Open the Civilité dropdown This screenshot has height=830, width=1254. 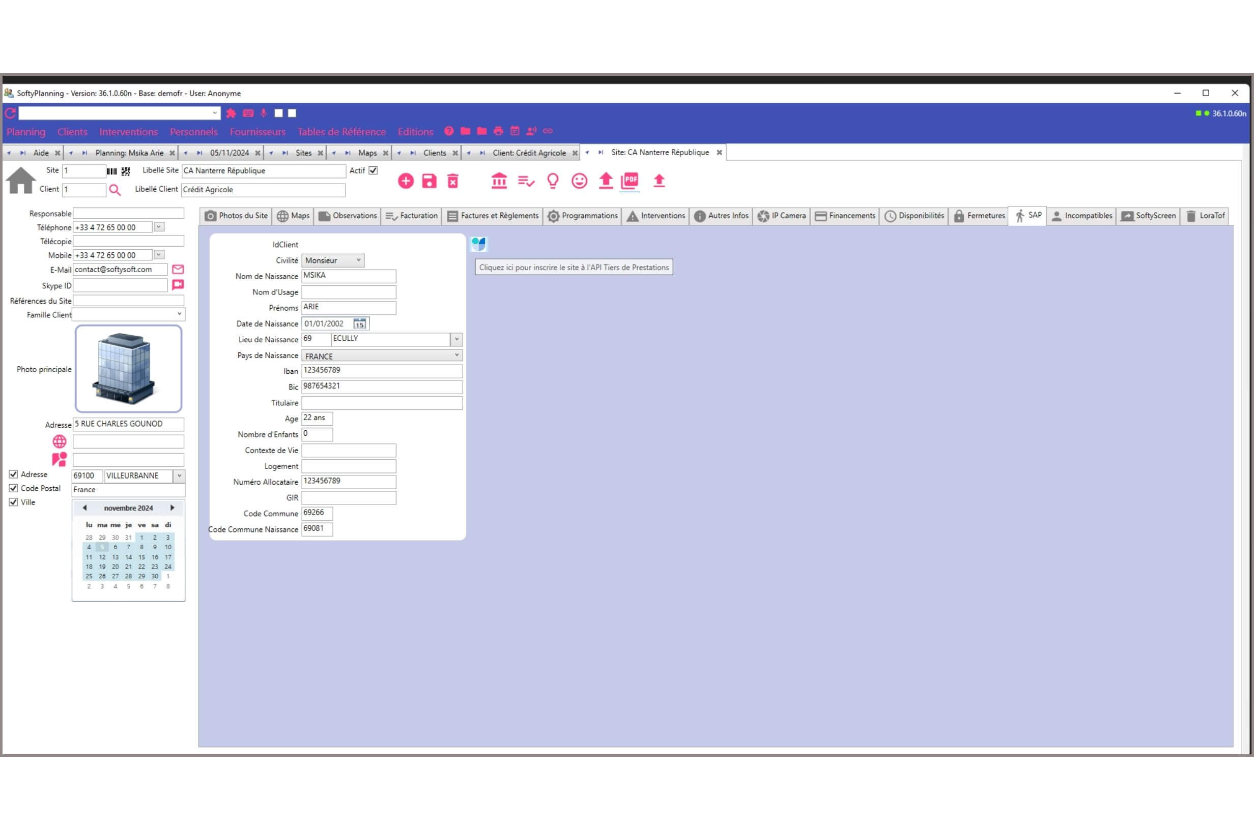(x=359, y=260)
